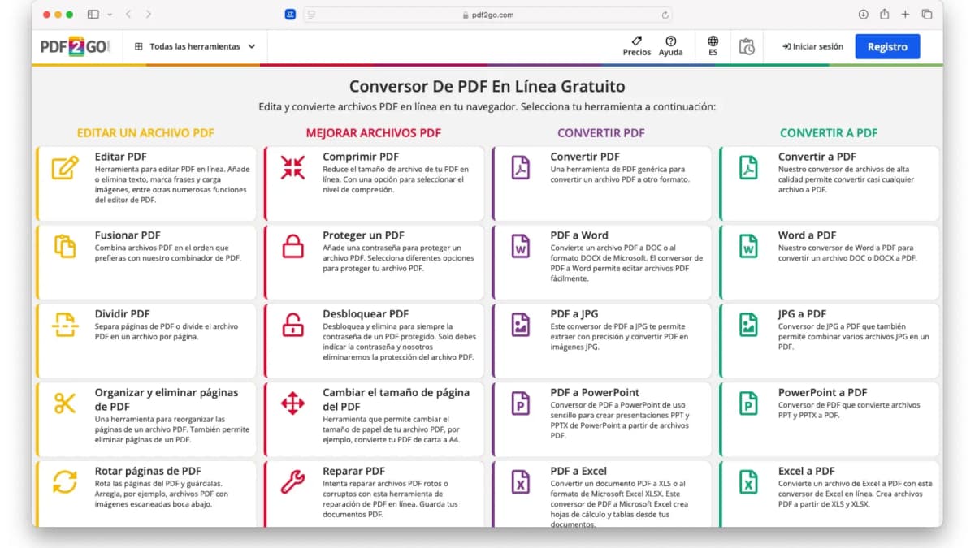975x548 pixels.
Task: Click the Reparar PDF wrench icon
Action: [x=292, y=481]
